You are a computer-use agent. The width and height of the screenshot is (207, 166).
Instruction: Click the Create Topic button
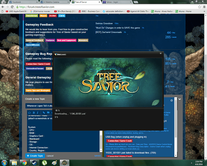coord(35,155)
